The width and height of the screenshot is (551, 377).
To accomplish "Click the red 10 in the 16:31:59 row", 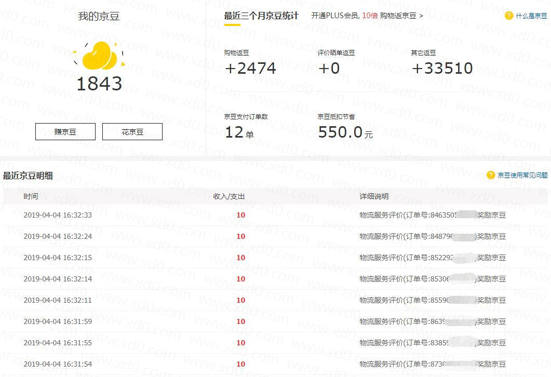I will click(241, 321).
